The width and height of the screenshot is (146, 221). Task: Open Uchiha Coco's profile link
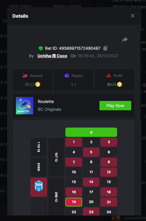click(52, 56)
